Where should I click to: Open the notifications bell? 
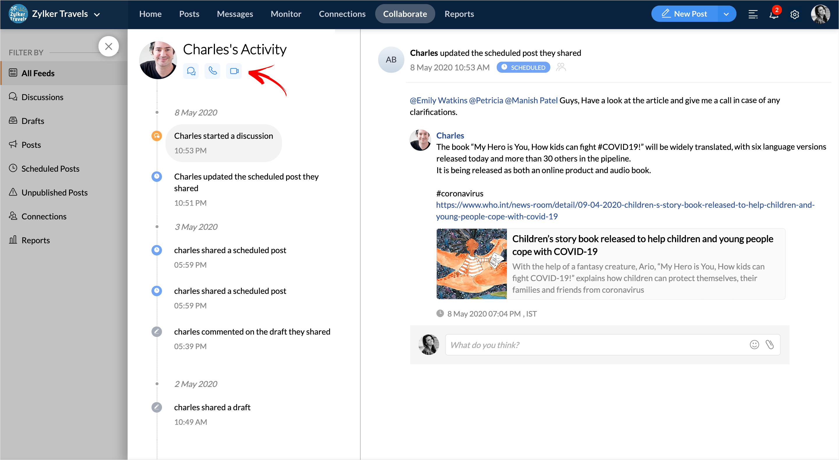(x=774, y=14)
